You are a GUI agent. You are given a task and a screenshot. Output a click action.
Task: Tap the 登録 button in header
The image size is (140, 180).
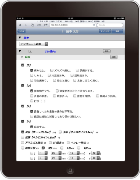(x=117, y=31)
